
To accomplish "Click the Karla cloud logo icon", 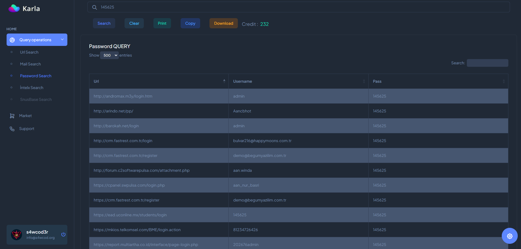I will [14, 9].
